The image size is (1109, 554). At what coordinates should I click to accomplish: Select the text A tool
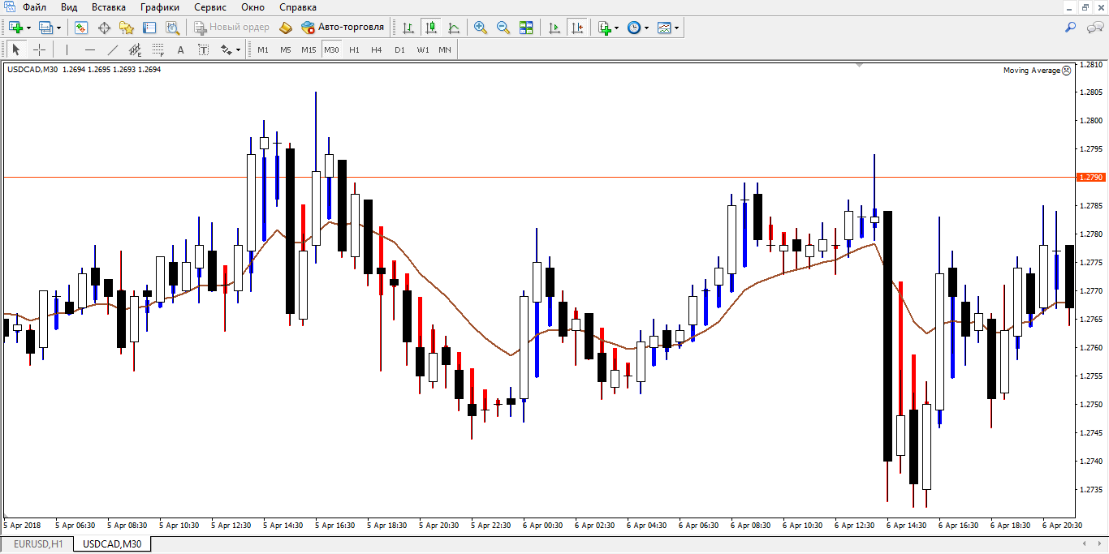coord(180,49)
